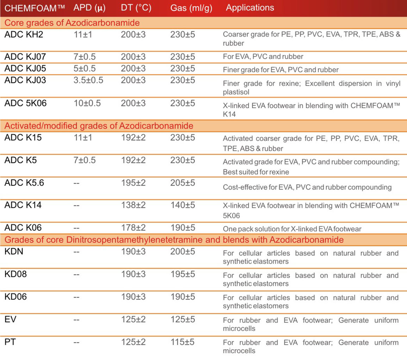
Task: Click the ADC K5 grade name
Action: [20, 160]
